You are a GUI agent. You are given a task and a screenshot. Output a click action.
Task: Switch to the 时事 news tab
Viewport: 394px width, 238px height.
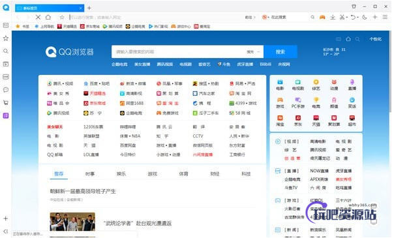click(90, 173)
